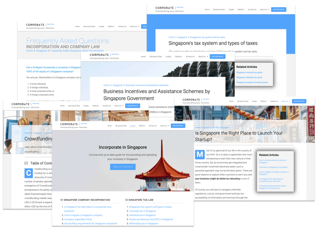The height and width of the screenshot is (230, 322).
Task: Click Home in the Crowdfunding page navbar
Action: pyautogui.click(x=62, y=106)
